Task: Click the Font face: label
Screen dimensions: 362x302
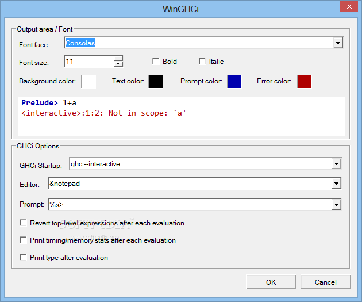Action: click(34, 45)
